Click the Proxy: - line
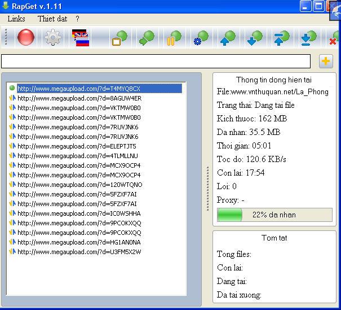Screen dimensions: 341x310 [231, 200]
